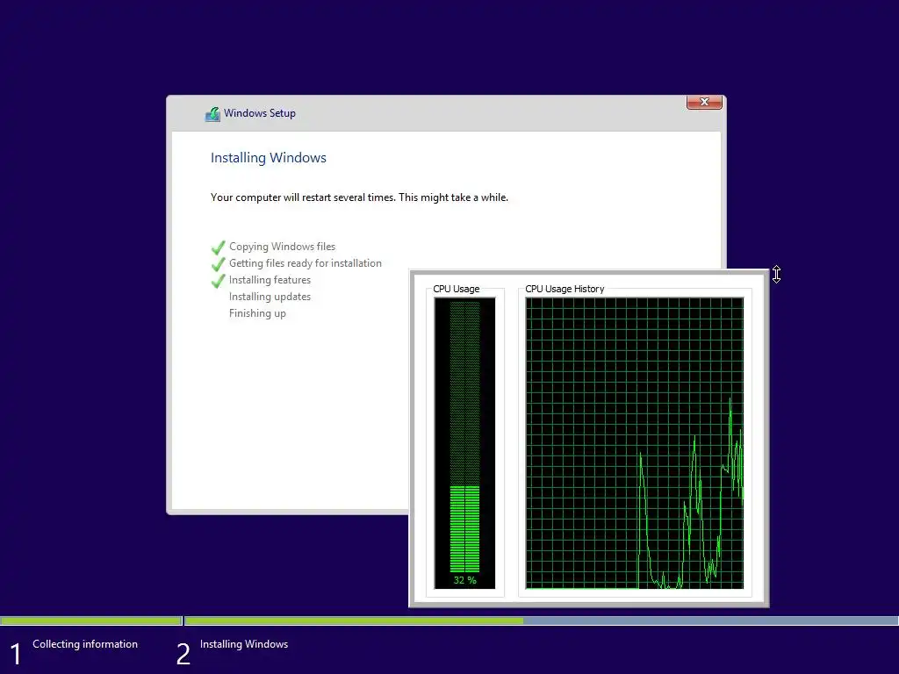Image resolution: width=899 pixels, height=674 pixels.
Task: Click the "Collecting information" stage label
Action: point(85,644)
